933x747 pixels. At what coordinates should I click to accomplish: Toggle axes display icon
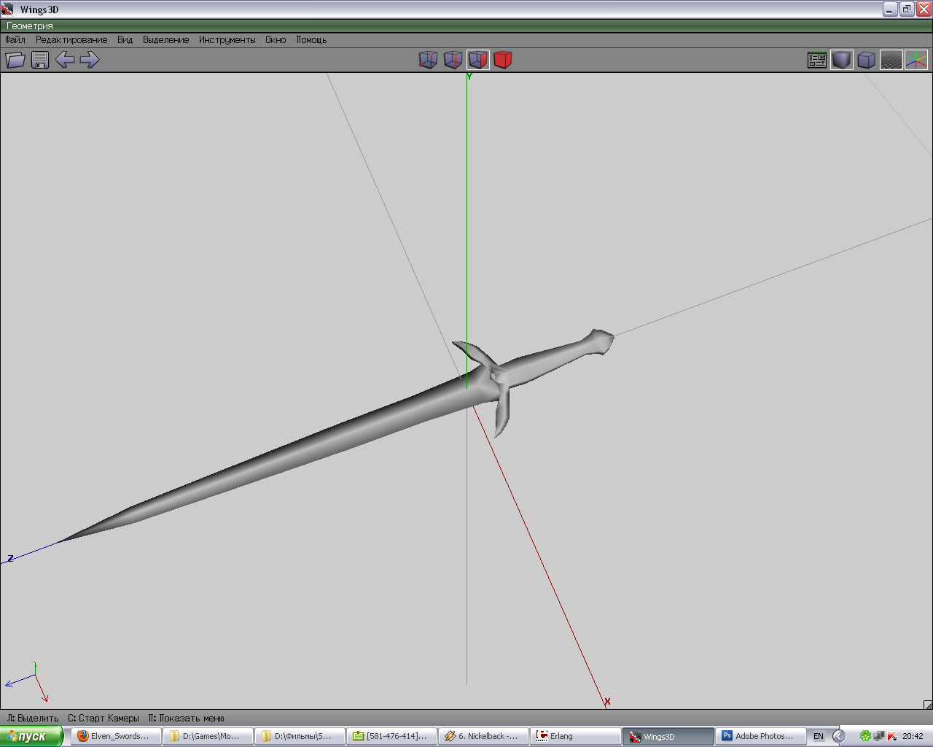(x=916, y=60)
